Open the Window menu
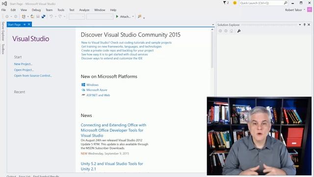The image size is (314, 177). pos(100,10)
